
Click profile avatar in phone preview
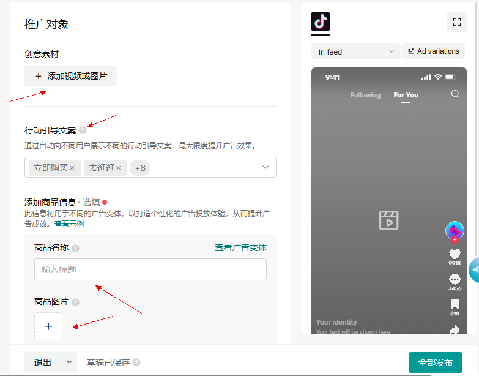pyautogui.click(x=455, y=230)
